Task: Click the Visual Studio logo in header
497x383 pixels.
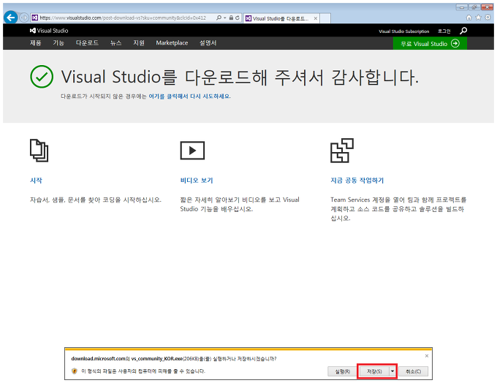Action: coord(49,31)
